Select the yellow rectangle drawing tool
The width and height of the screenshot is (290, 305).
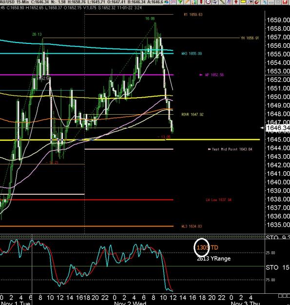pyautogui.click(x=243, y=2)
